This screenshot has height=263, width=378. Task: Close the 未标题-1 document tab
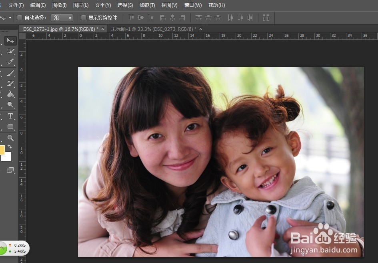coord(200,29)
